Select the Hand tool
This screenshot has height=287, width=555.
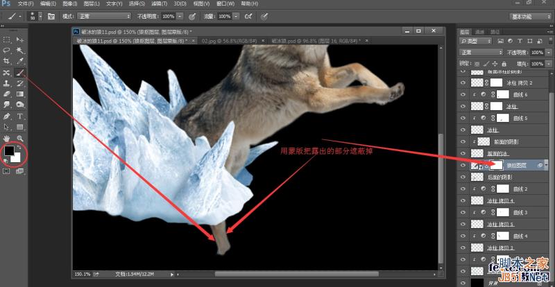click(x=7, y=139)
